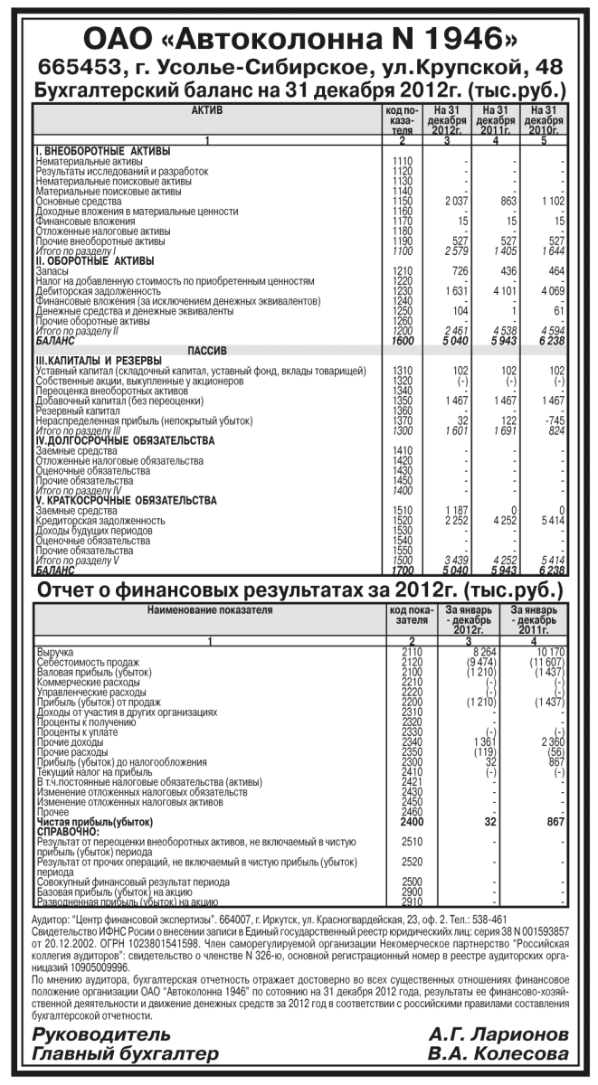Click the Кредиторская задолженность row label
Screen dimensions: 598x1085
pos(101,522)
